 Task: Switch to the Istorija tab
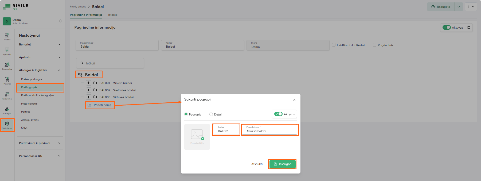point(113,15)
